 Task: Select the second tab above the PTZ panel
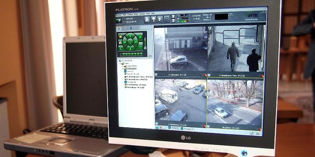pos(125,28)
